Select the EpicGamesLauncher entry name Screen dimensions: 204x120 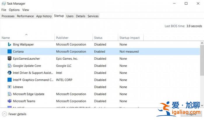(27, 59)
